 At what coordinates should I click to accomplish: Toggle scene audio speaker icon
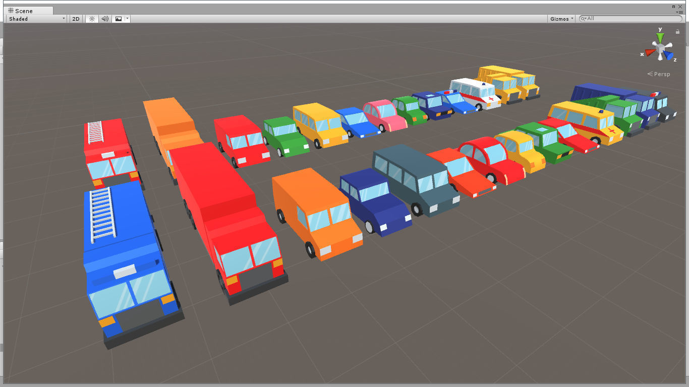coord(105,19)
